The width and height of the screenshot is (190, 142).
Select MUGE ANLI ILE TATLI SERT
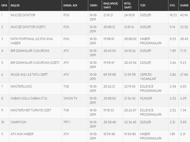coord(29,74)
